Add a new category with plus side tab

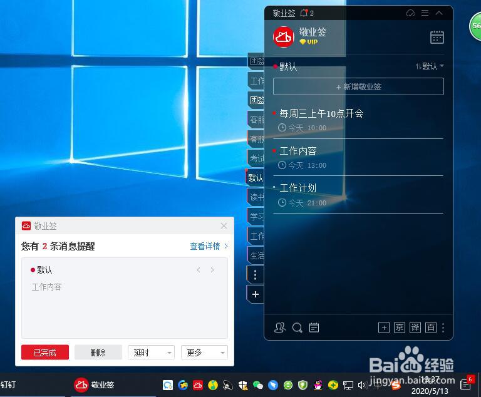[x=256, y=294]
